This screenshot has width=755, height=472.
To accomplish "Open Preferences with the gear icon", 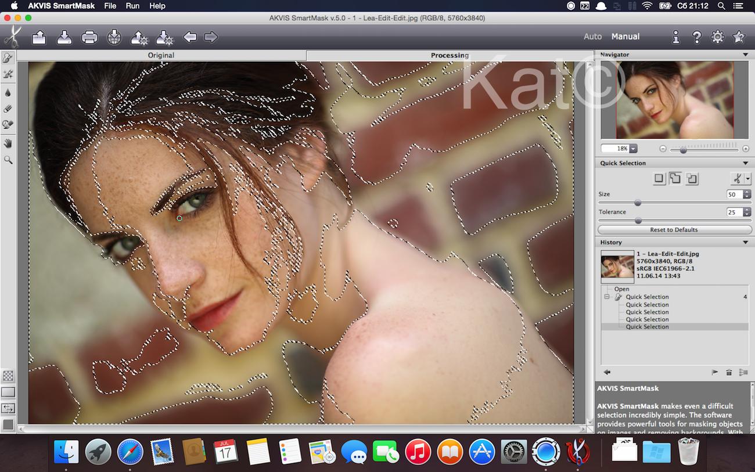I will tap(718, 37).
